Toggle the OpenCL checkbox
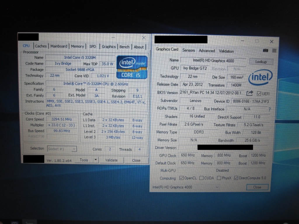This screenshot has width=299, height=224. click(181, 178)
